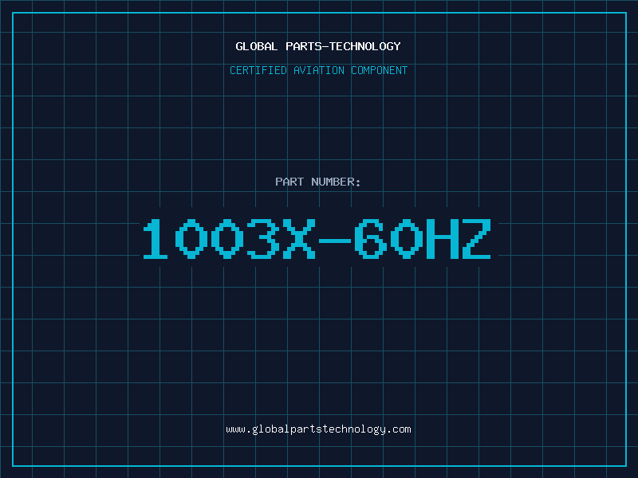Click the letter H in 60HZ
This screenshot has width=638, height=478.
click(x=442, y=238)
